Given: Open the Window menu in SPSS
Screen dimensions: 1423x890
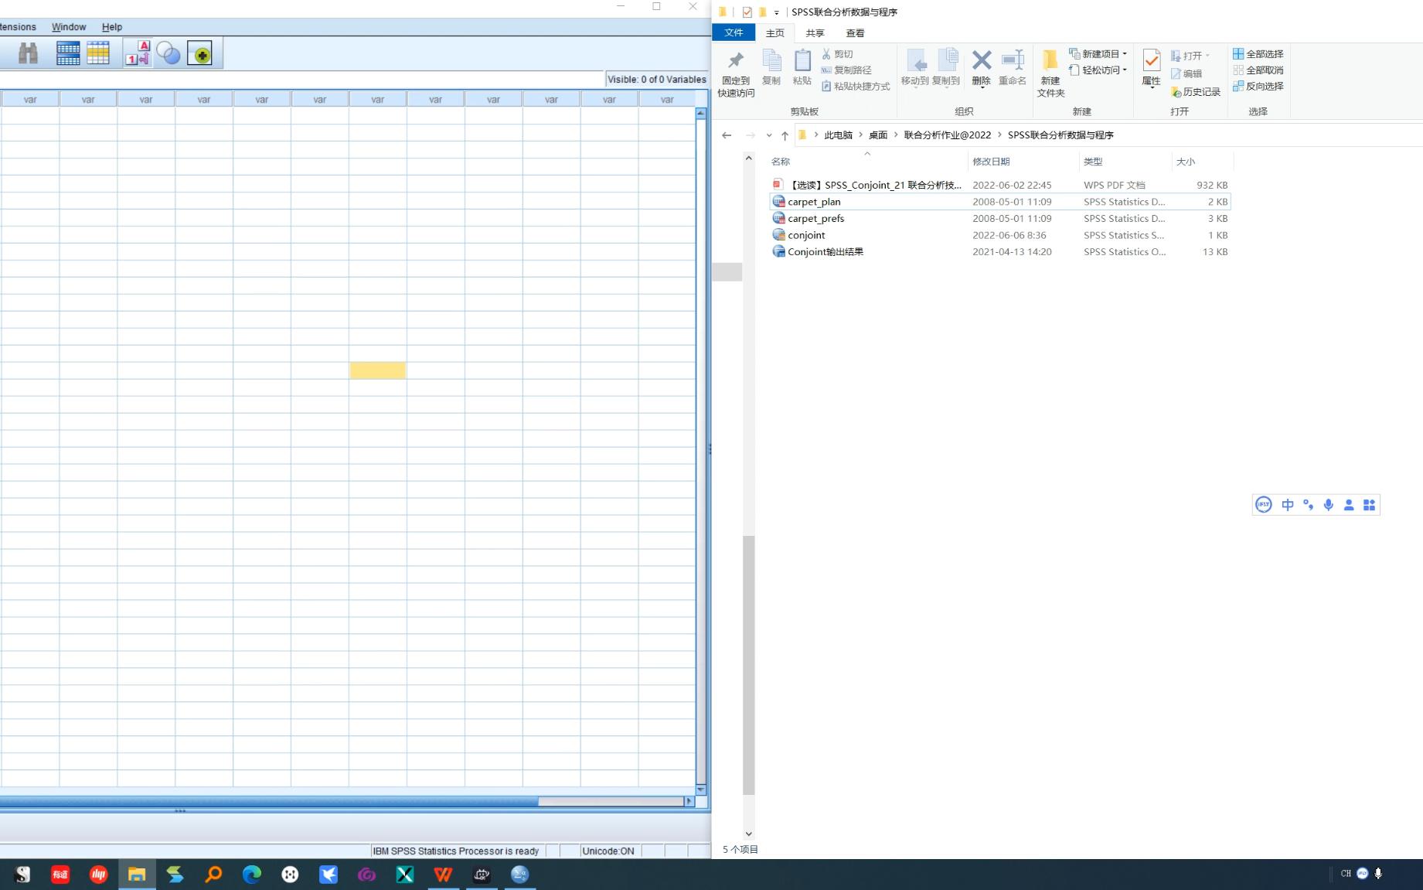Looking at the screenshot, I should click(69, 27).
